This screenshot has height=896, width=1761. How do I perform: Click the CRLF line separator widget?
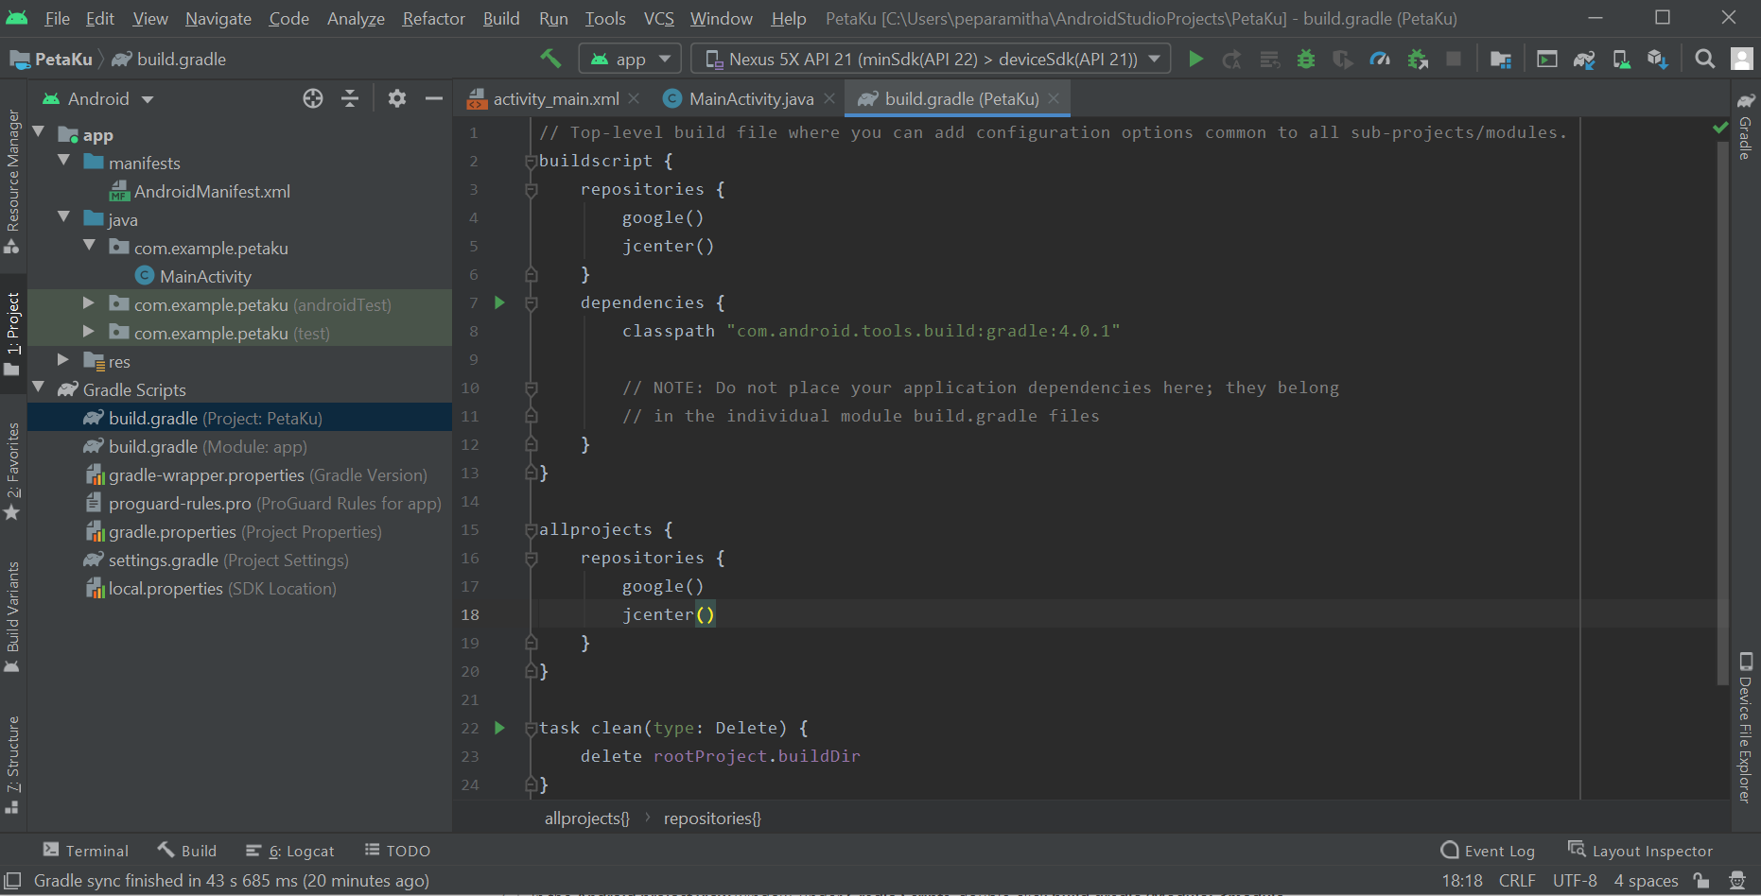(x=1517, y=880)
